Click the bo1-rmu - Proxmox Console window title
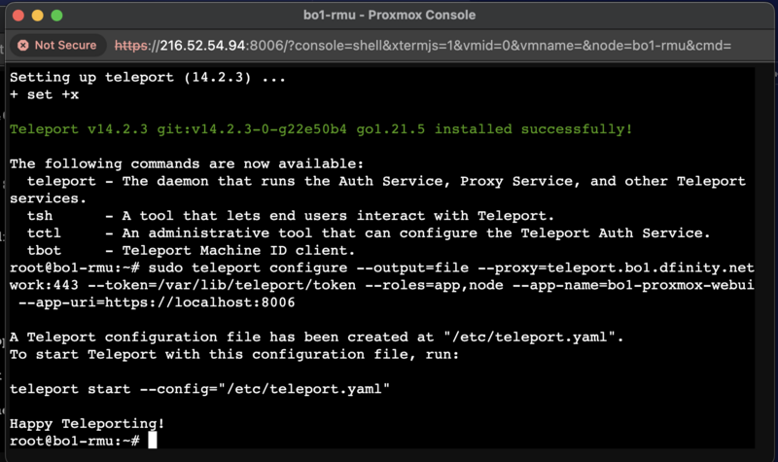The image size is (778, 462). click(x=390, y=15)
